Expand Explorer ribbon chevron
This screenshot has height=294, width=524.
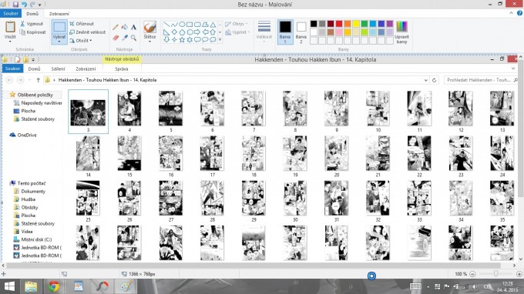(x=513, y=68)
